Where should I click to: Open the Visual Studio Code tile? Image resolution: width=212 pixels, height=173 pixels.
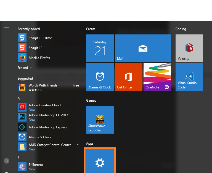click(189, 77)
